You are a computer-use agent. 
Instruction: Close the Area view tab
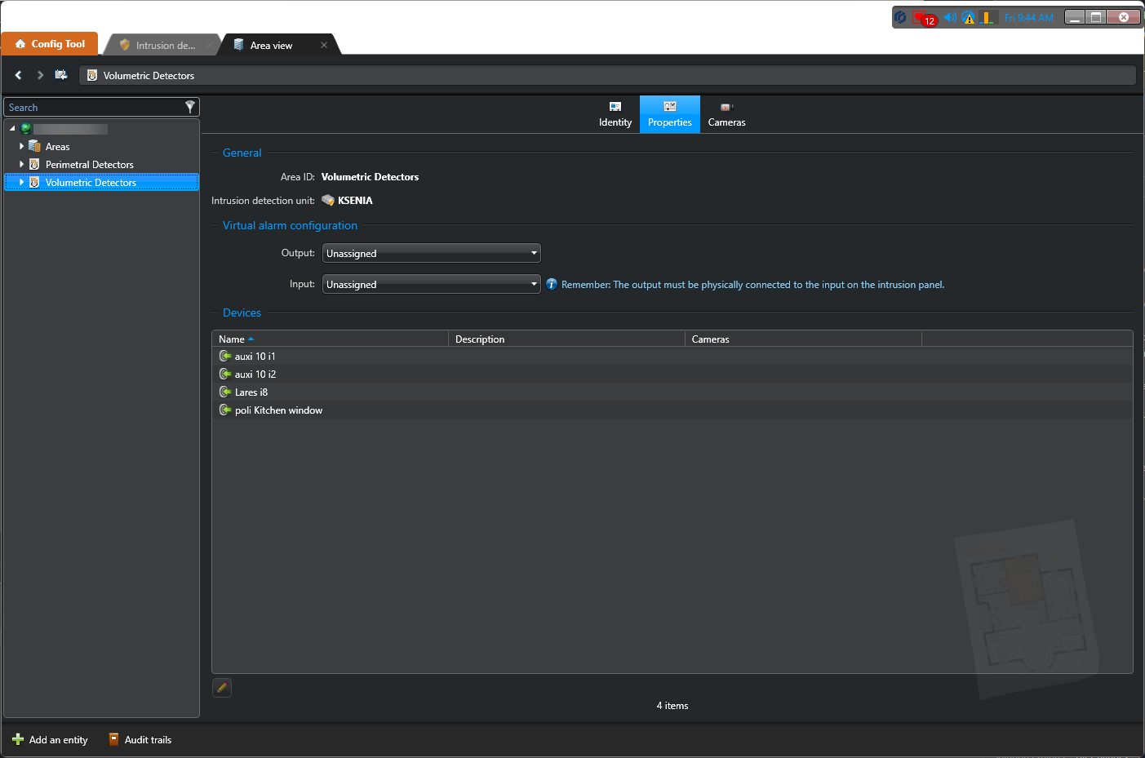pyautogui.click(x=324, y=46)
